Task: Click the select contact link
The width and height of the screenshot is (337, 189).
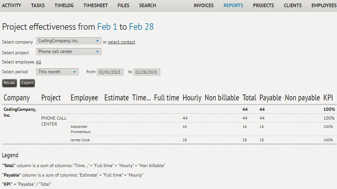Action: 122,42
